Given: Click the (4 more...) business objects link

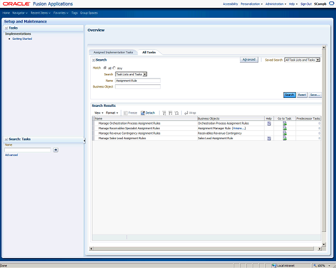Looking at the screenshot, I should tap(239, 128).
